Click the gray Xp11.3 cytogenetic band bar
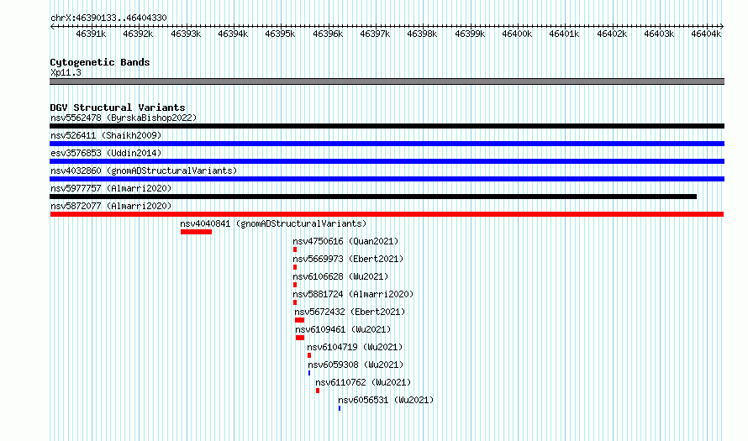This screenshot has height=441, width=748. (387, 82)
